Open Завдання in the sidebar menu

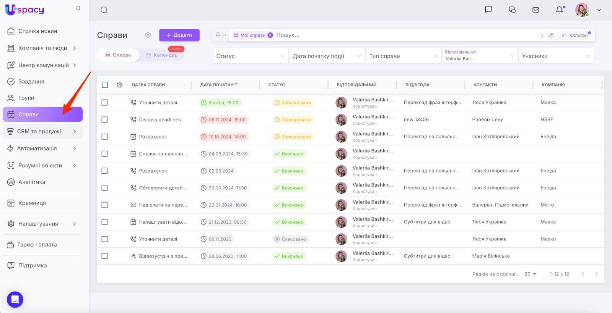pyautogui.click(x=31, y=82)
